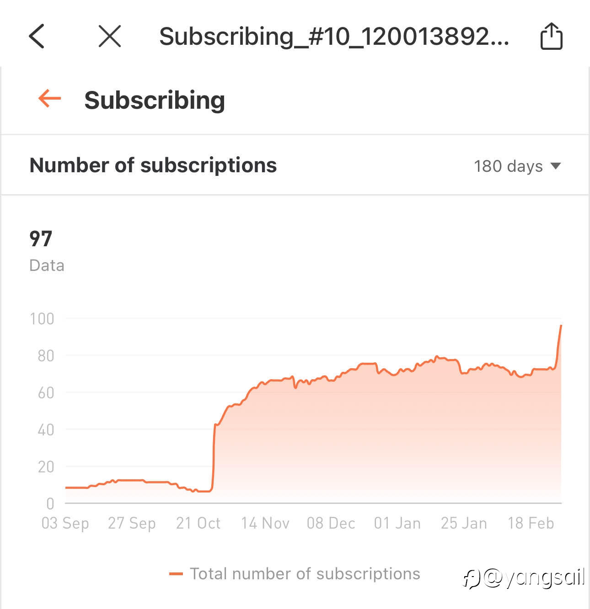Open the 180 days period dropdown
Screen dimensions: 590x609
pos(517,166)
